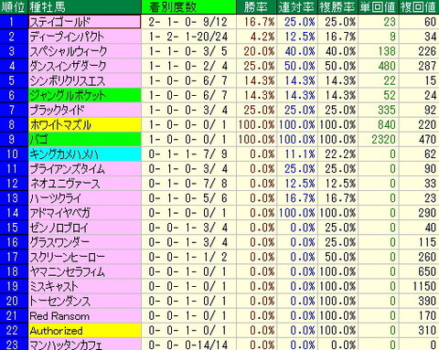This screenshot has width=439, height=350.
Task: Click the Red Ransom name cell
Action: 85,315
